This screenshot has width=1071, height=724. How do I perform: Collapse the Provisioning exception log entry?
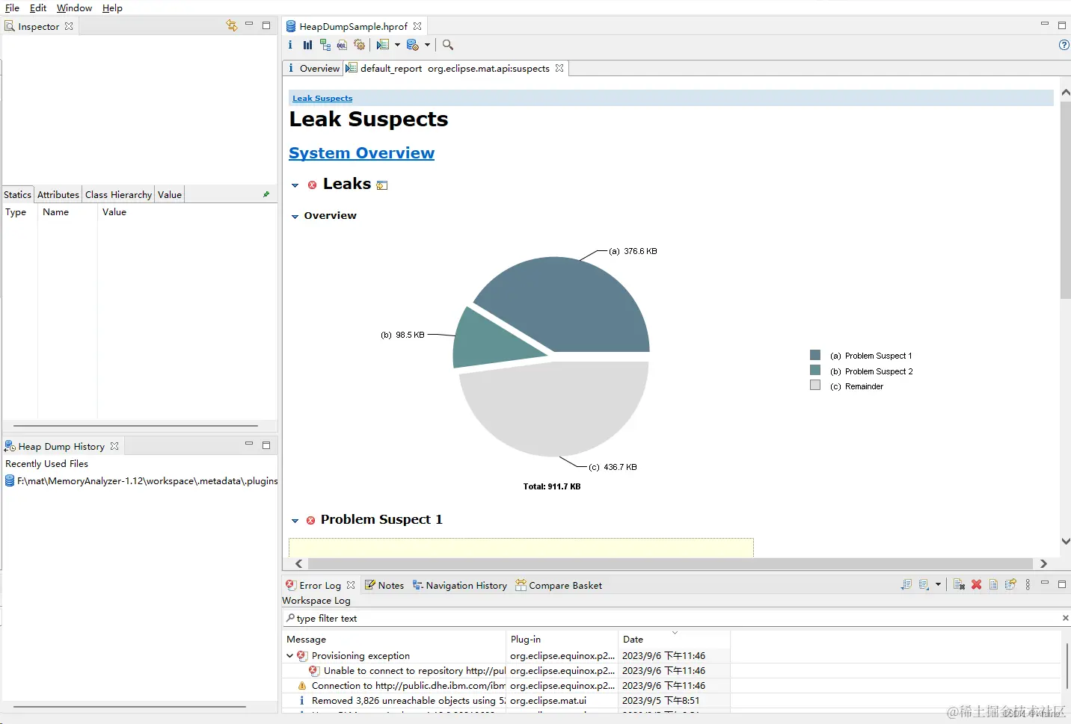tap(290, 656)
